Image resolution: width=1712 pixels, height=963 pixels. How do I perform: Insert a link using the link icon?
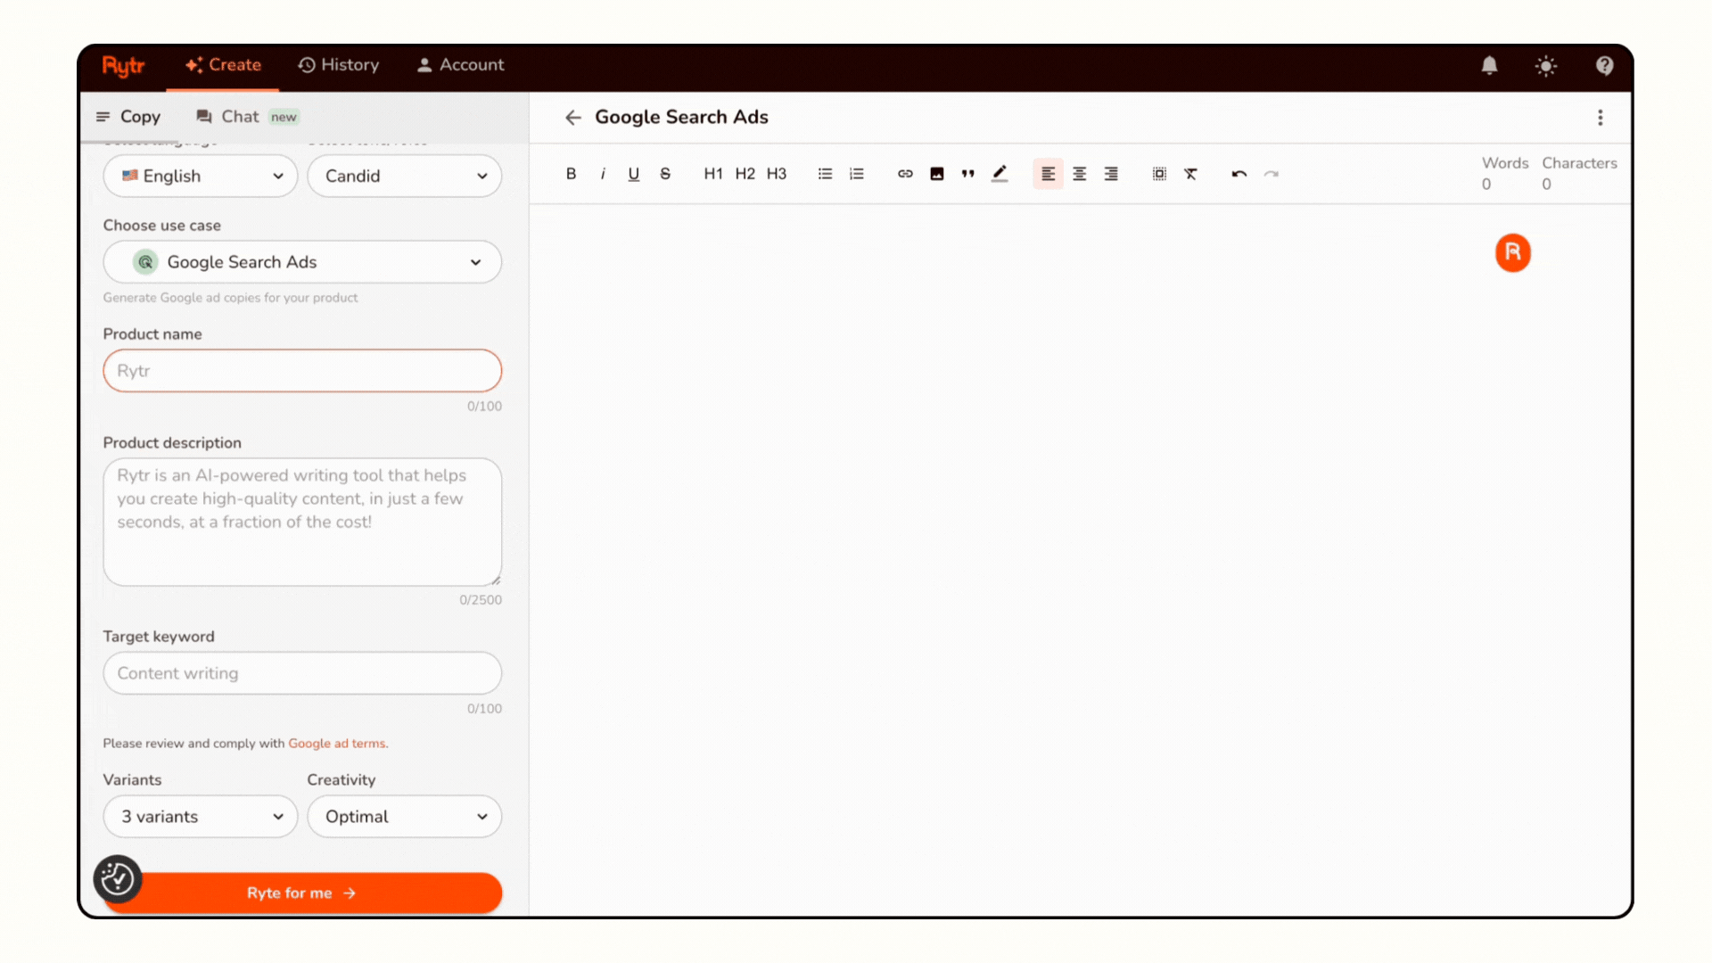coord(905,174)
